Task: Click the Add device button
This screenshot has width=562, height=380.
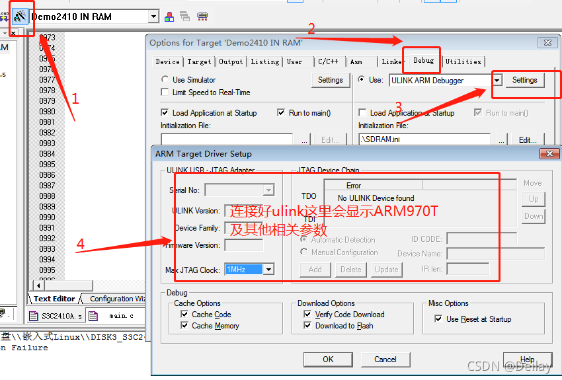Action: [315, 270]
